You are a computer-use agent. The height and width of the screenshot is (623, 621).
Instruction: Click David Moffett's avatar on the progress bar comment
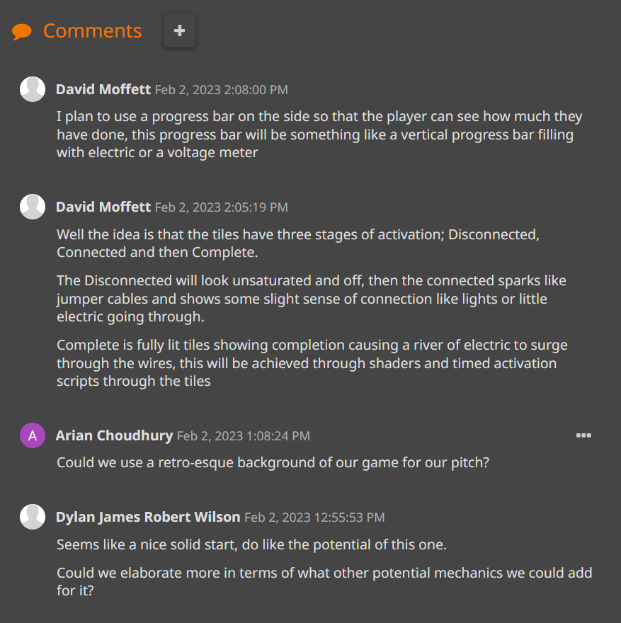click(33, 89)
